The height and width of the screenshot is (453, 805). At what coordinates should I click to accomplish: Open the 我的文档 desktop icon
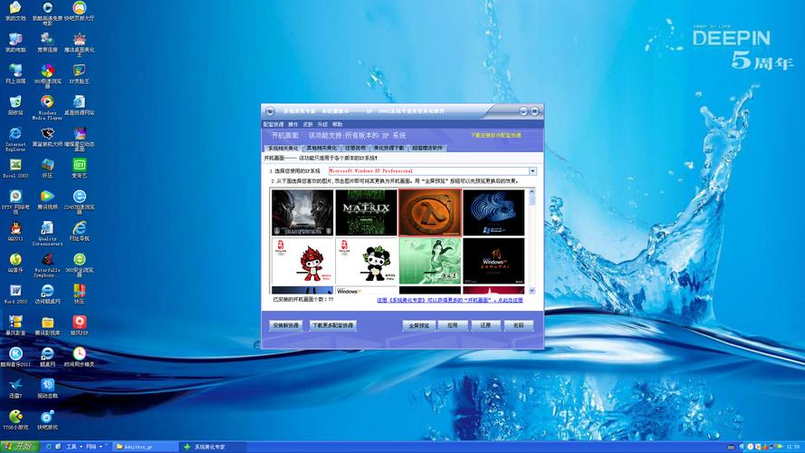(x=15, y=11)
